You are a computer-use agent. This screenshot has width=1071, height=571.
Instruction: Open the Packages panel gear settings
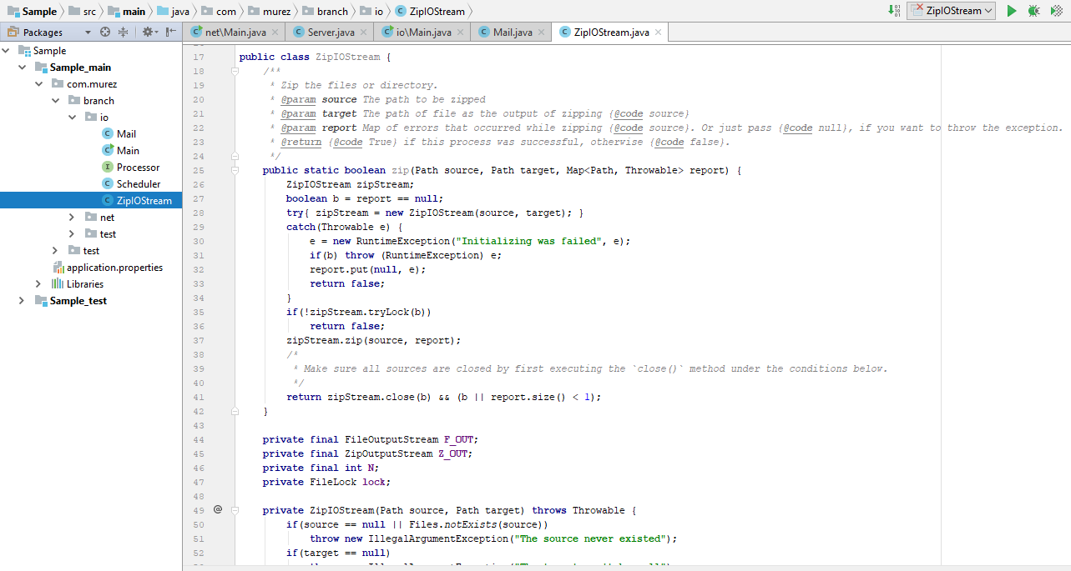pos(149,32)
